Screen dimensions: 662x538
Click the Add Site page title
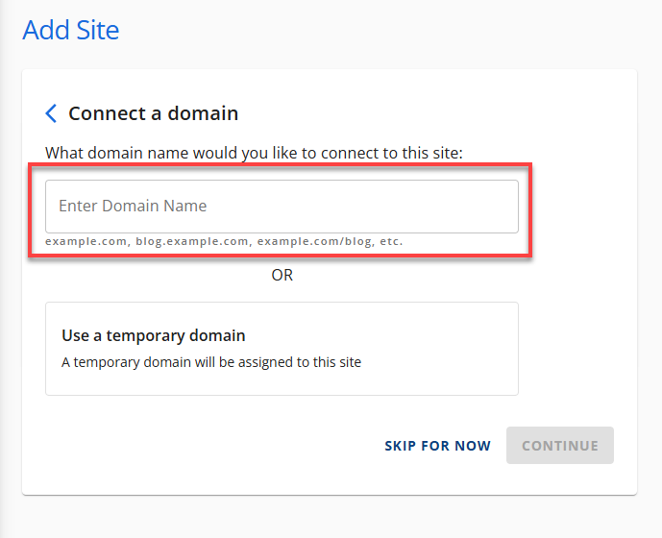[71, 30]
